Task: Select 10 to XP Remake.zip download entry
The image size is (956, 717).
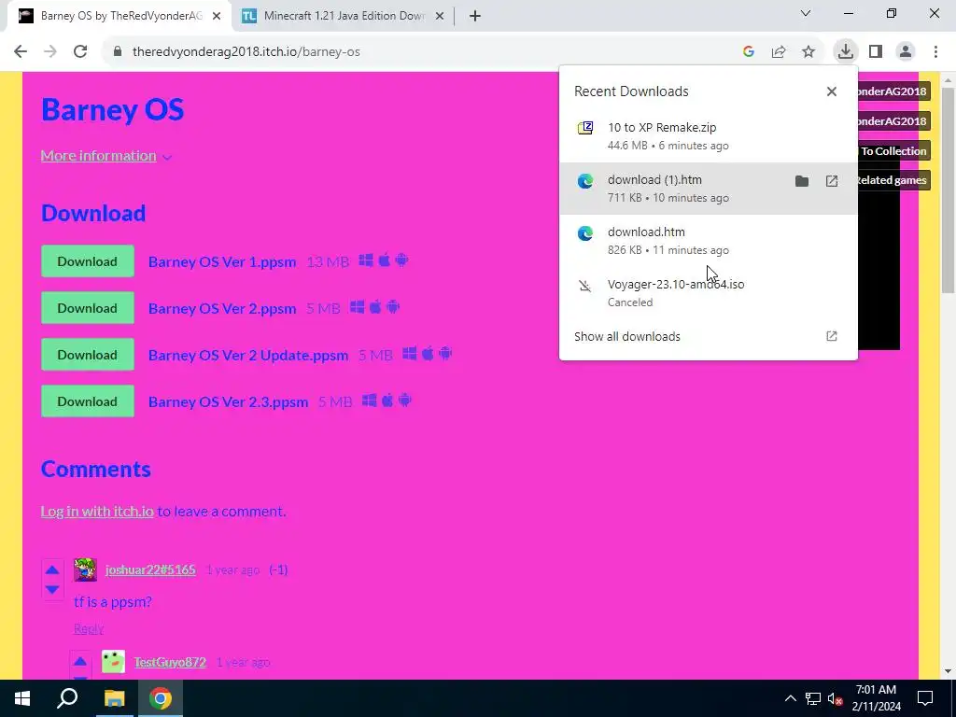Action: click(x=708, y=136)
